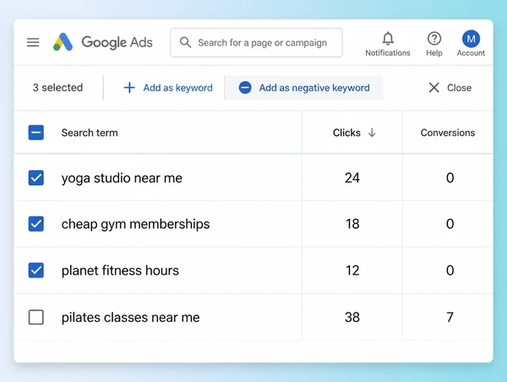507x382 pixels.
Task: Click yoga studio row's 0 conversions
Action: click(450, 177)
